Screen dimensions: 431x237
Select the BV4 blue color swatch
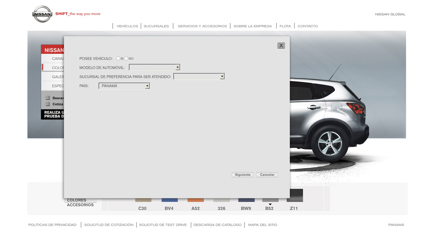coord(170,200)
